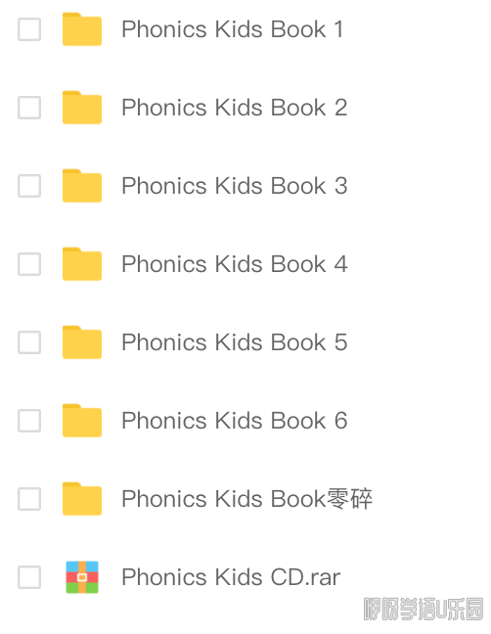Tick the checkbox for Phonics Kids Book 2
The image size is (491, 634).
click(29, 108)
